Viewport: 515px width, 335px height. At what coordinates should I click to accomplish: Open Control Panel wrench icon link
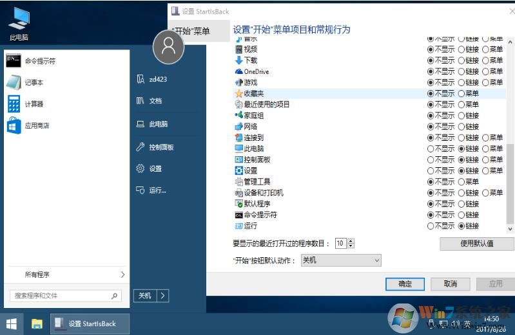[141, 147]
